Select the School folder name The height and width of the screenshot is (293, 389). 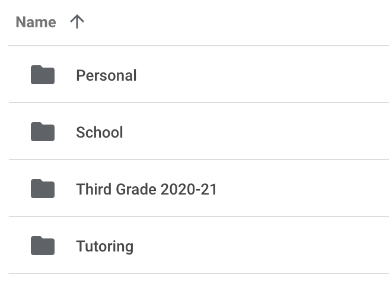[x=100, y=132]
